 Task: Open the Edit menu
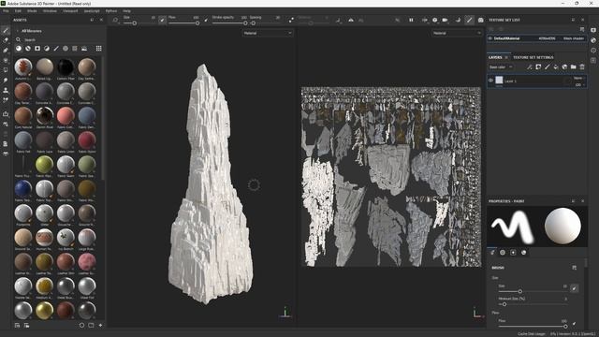[x=18, y=11]
